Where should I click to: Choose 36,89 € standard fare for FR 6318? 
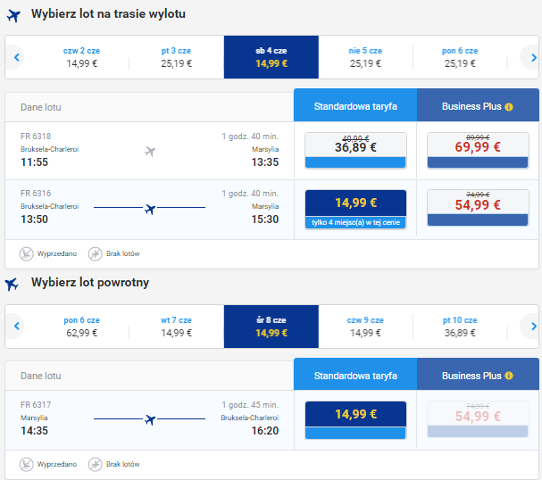point(355,150)
